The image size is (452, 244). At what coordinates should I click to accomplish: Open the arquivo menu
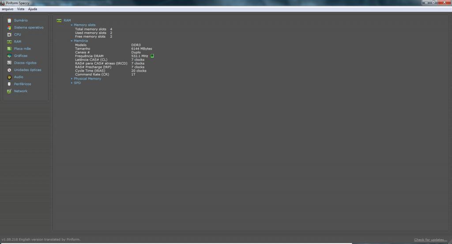(x=8, y=9)
